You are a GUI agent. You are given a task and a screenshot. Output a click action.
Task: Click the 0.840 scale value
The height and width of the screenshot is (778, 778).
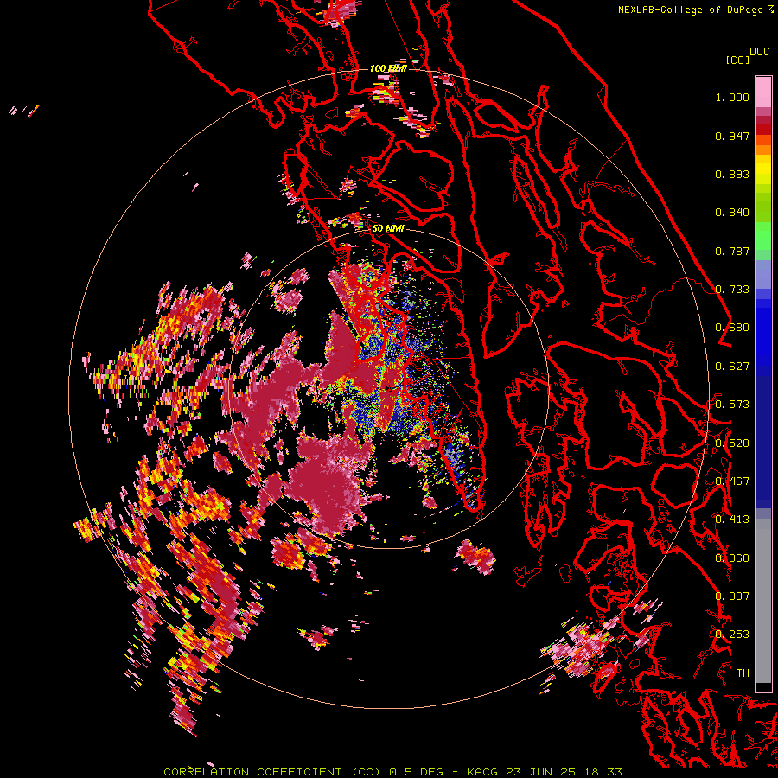pyautogui.click(x=732, y=213)
